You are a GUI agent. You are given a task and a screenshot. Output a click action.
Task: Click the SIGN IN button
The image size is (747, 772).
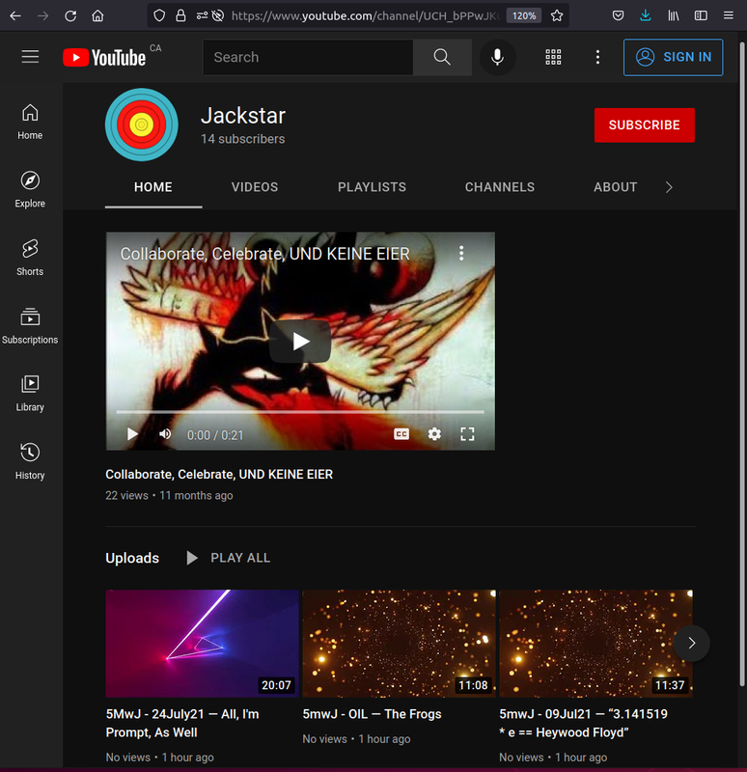click(673, 57)
